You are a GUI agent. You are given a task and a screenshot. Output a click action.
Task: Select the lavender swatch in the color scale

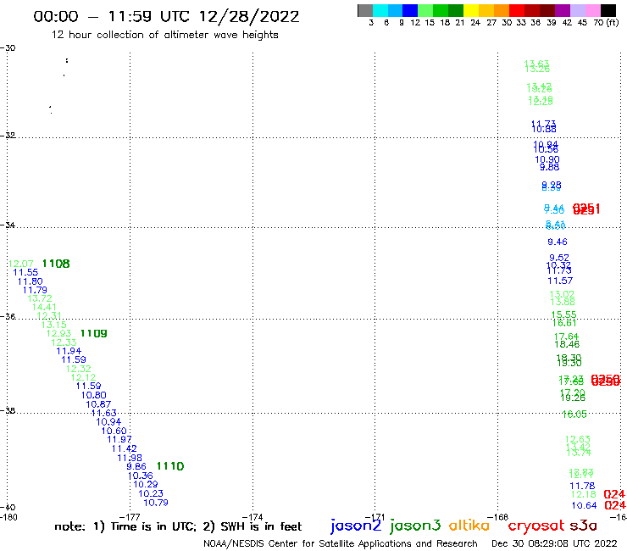pos(577,10)
